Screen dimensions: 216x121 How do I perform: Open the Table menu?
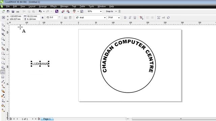click(x=82, y=6)
